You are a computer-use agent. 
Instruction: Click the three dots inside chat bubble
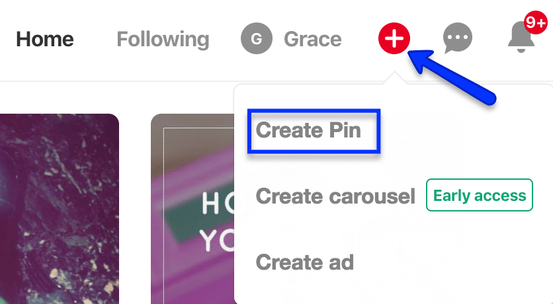pyautogui.click(x=458, y=36)
